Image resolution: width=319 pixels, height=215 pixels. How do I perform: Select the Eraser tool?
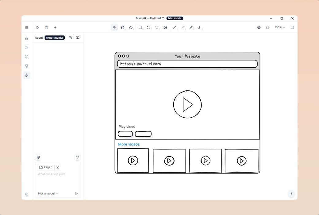coord(131,27)
